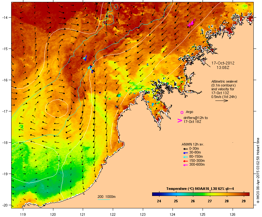Screen dimensions: 262x217
Task: Click the longitude axis label 123
Action: [143, 214]
